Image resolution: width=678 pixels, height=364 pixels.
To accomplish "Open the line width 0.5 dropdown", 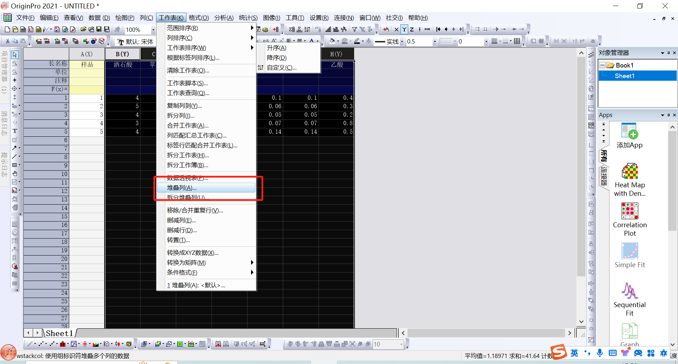I will point(434,41).
